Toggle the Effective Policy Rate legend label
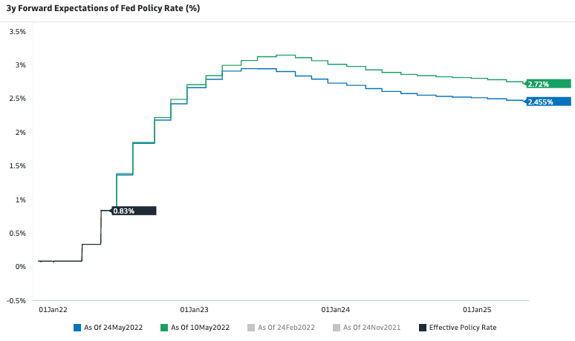 click(x=462, y=327)
